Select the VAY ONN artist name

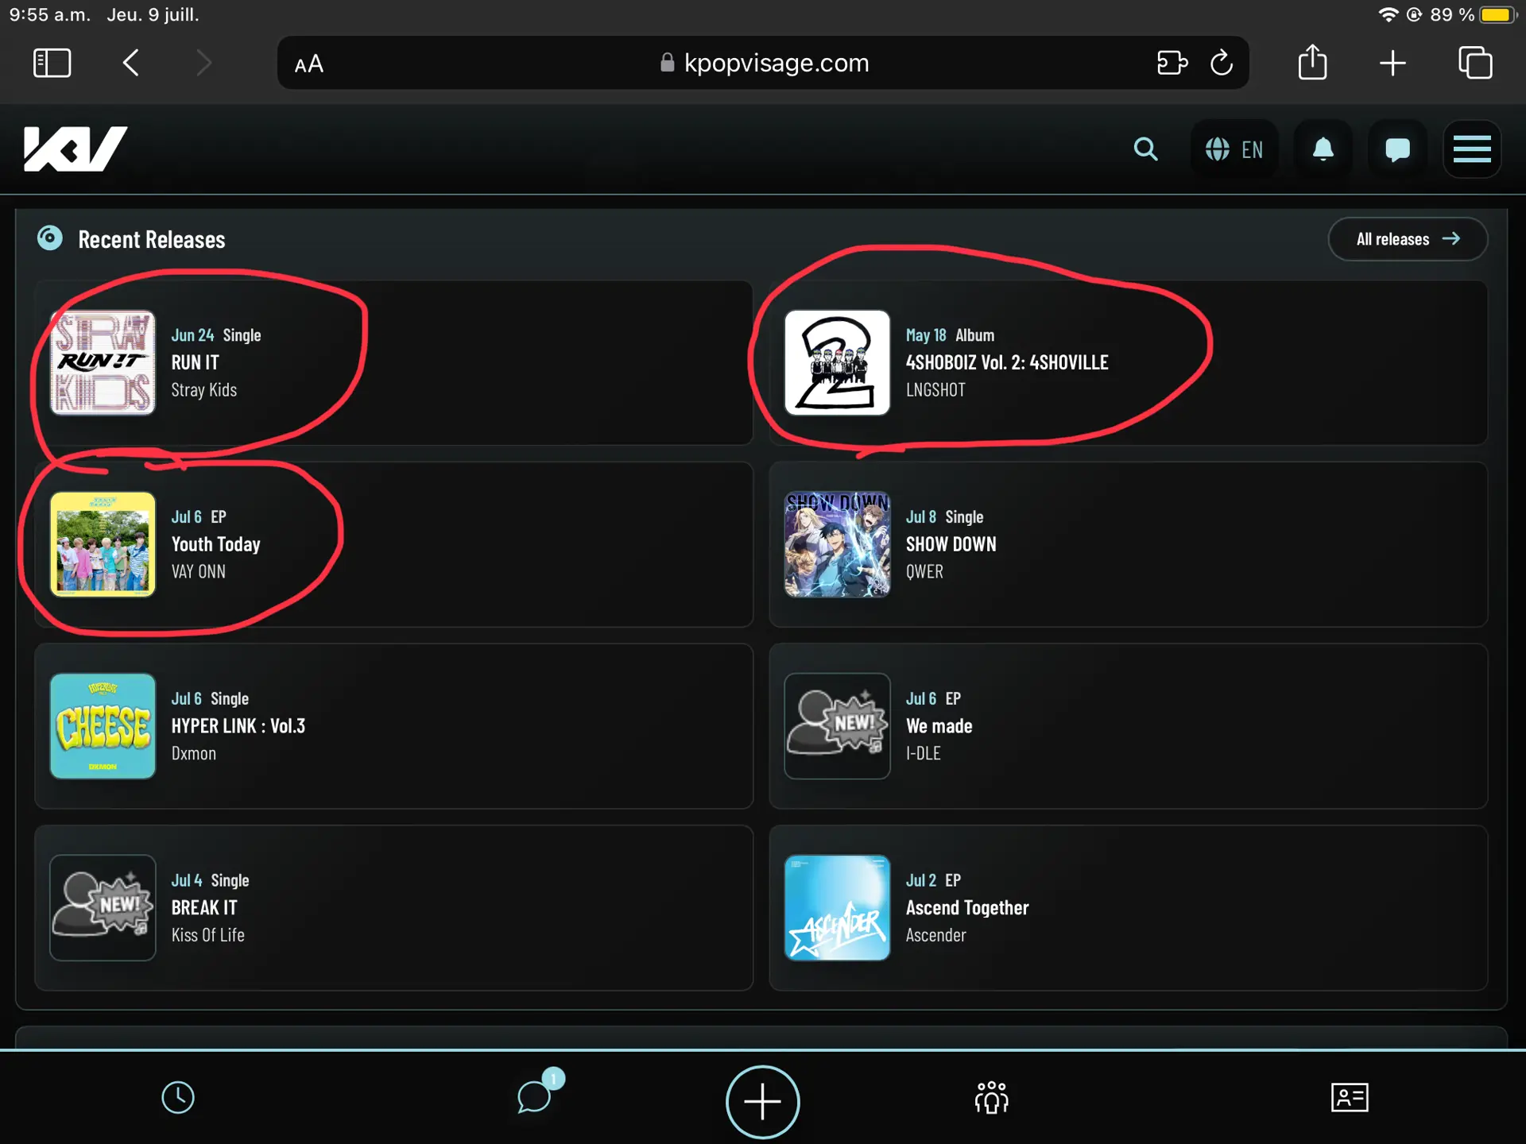tap(199, 572)
